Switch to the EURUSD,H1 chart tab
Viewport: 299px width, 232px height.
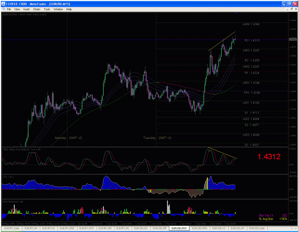(219, 228)
